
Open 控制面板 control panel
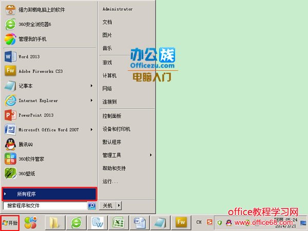coord(112,116)
